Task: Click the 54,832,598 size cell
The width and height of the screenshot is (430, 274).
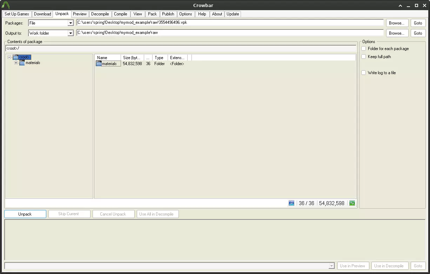Action: click(132, 64)
